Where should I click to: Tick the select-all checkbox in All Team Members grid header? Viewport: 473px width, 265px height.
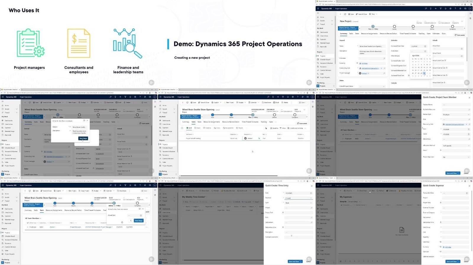[x=28, y=223]
